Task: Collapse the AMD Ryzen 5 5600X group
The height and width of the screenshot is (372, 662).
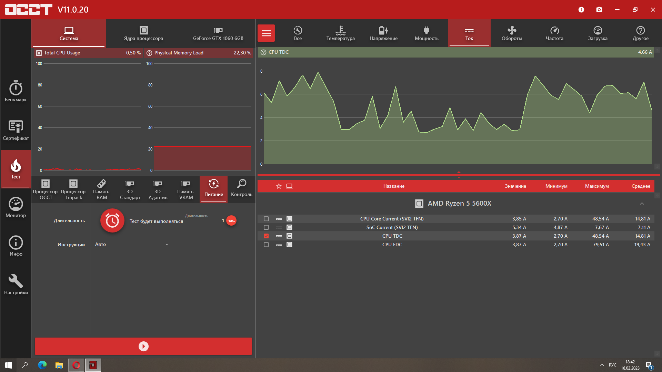Action: tap(642, 204)
